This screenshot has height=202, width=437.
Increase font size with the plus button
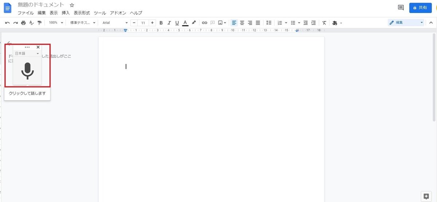coord(152,23)
